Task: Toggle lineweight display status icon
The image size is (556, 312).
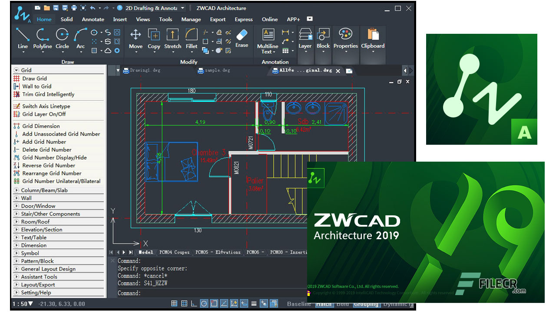Action: [x=254, y=304]
